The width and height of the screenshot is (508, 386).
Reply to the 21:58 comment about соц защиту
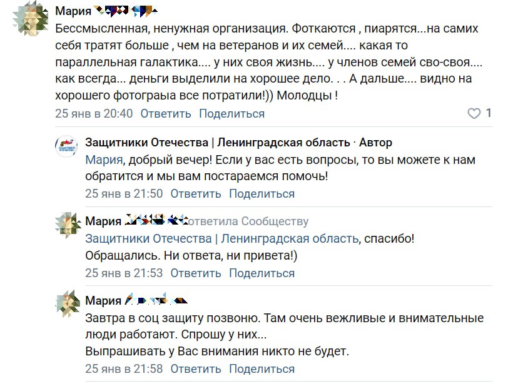[196, 368]
